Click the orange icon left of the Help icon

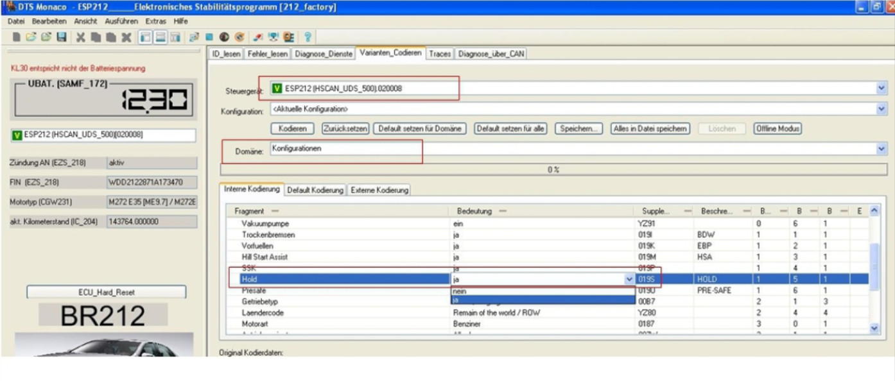coord(288,37)
